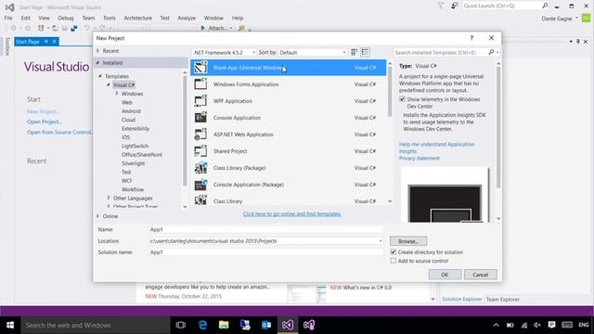Expand the Recent section in New Project
594x334 pixels.
click(98, 51)
